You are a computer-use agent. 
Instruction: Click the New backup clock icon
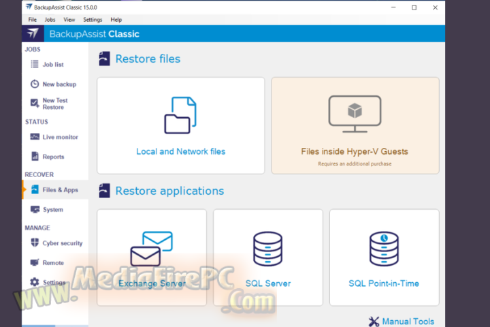pyautogui.click(x=35, y=84)
